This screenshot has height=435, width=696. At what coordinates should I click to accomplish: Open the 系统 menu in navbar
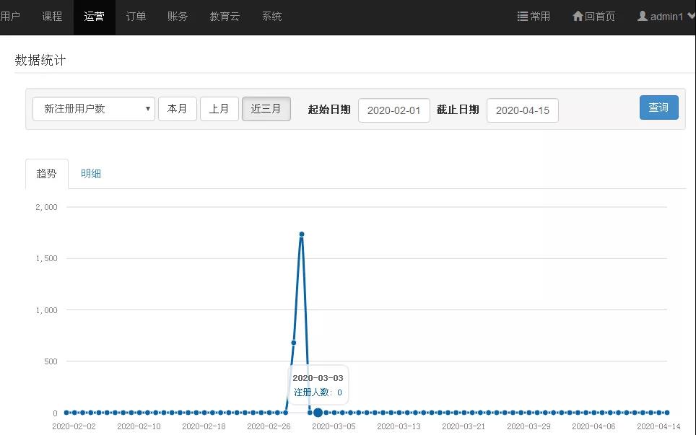[272, 17]
